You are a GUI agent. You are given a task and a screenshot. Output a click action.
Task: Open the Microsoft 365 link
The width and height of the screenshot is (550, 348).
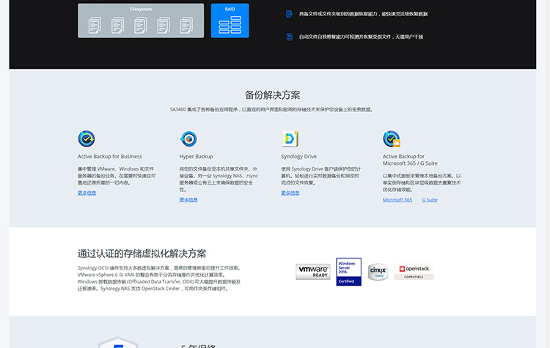[397, 200]
